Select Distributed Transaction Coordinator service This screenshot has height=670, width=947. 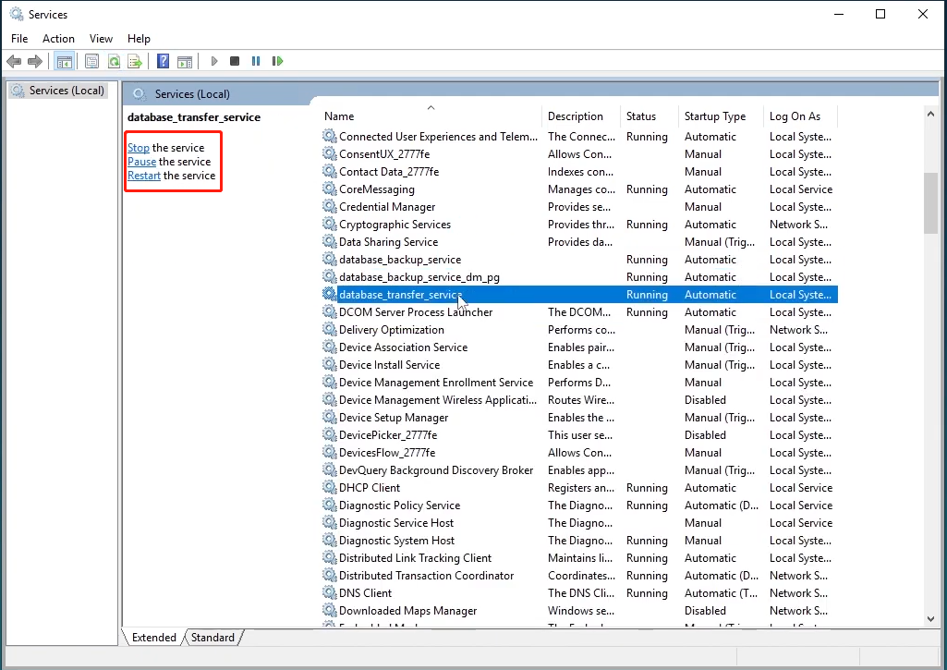(x=579, y=575)
